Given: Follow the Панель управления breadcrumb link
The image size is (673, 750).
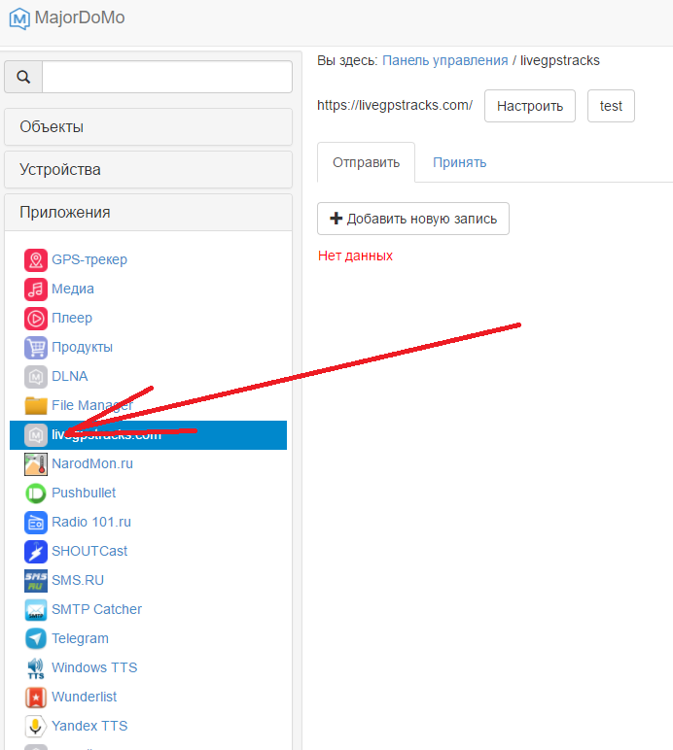Looking at the screenshot, I should (x=445, y=61).
